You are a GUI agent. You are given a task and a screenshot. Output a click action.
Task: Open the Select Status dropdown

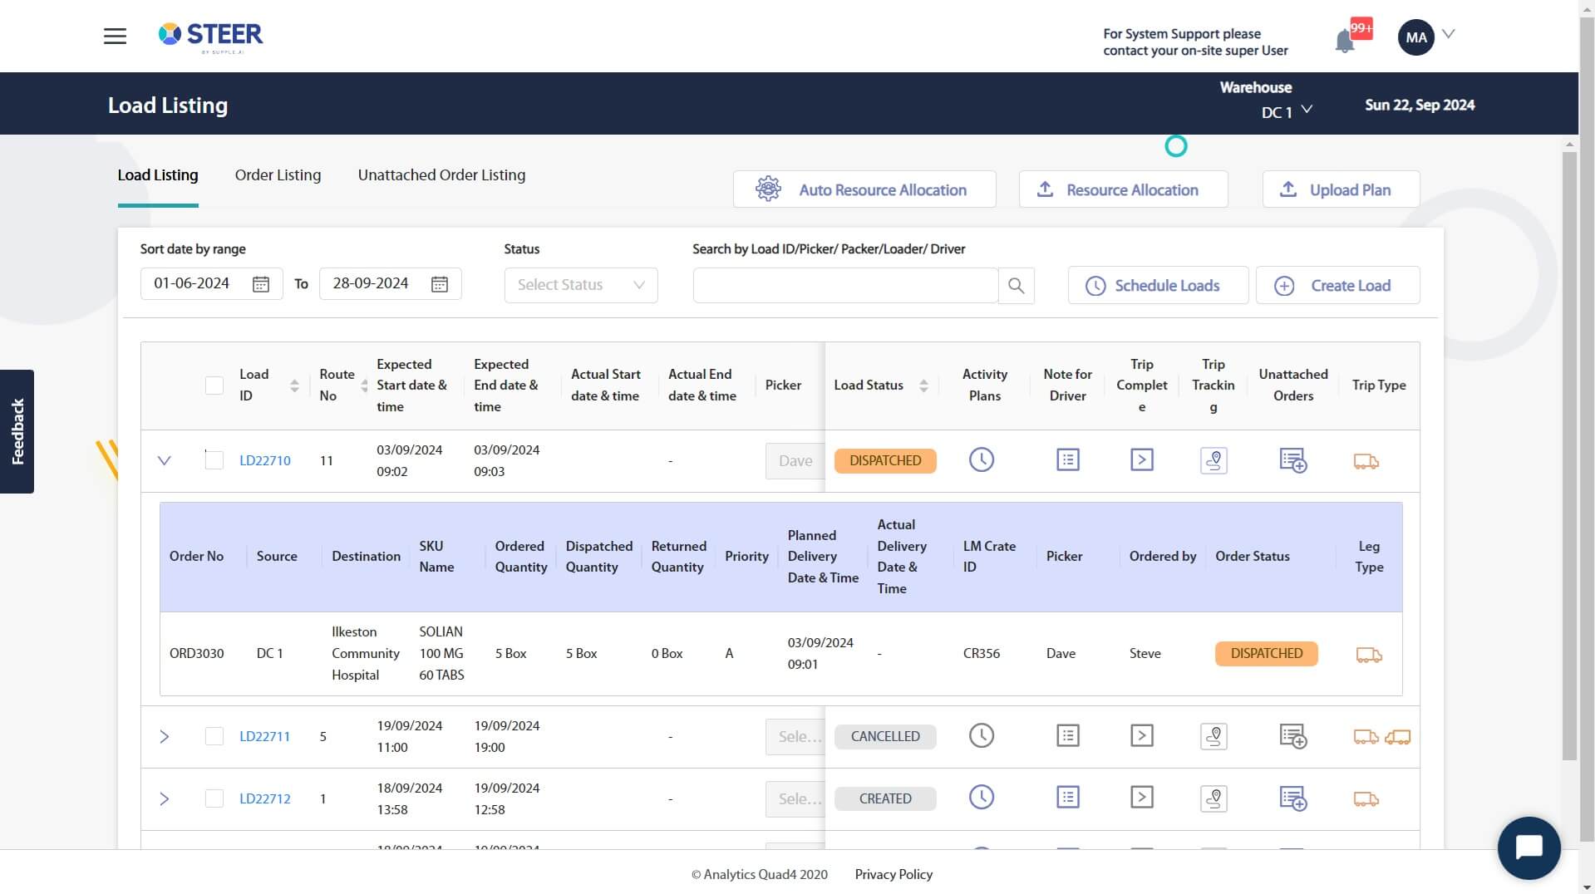pyautogui.click(x=581, y=285)
